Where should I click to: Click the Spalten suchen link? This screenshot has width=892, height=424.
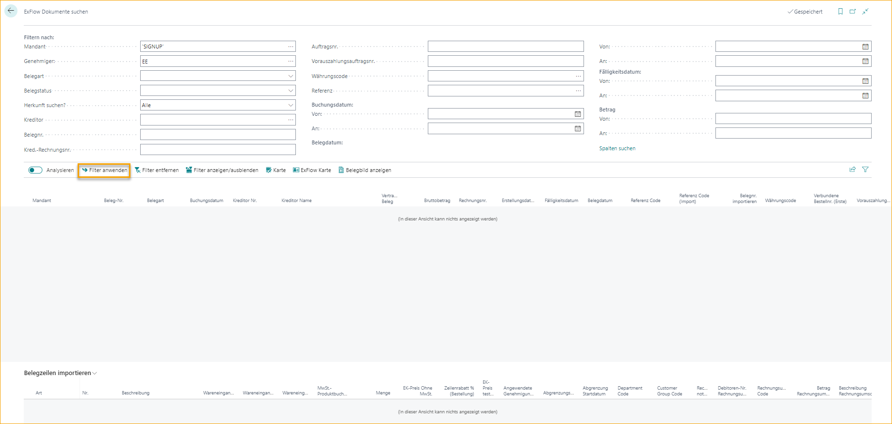pos(617,148)
